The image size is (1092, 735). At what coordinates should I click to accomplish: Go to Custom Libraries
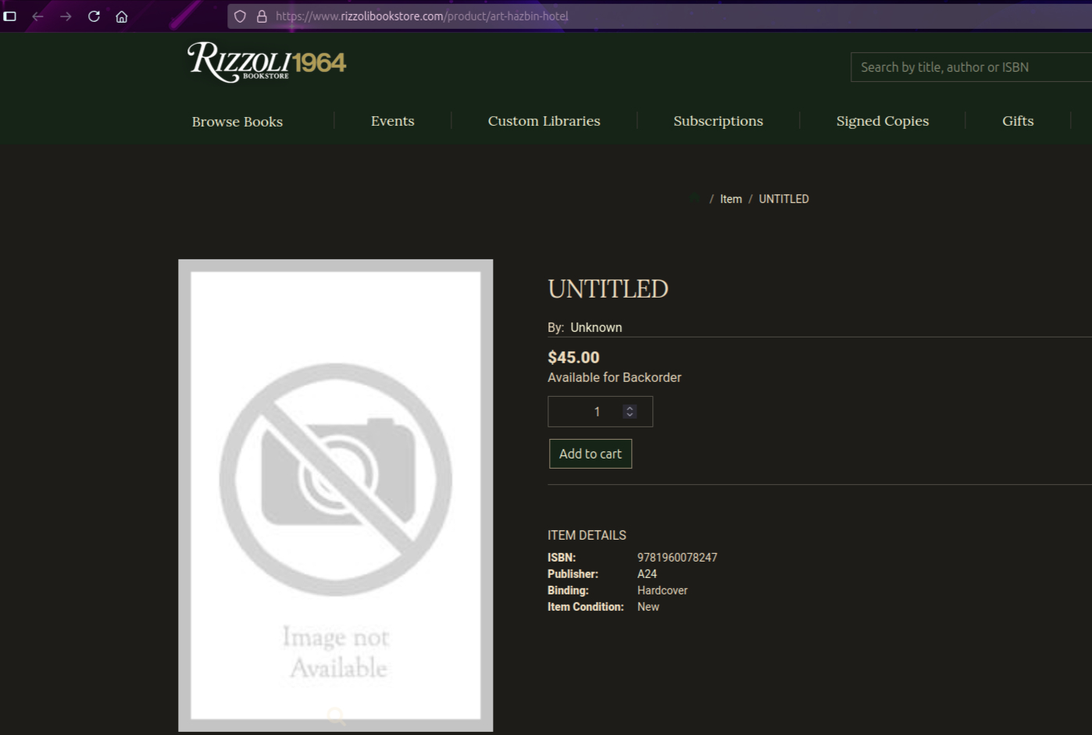pos(544,121)
